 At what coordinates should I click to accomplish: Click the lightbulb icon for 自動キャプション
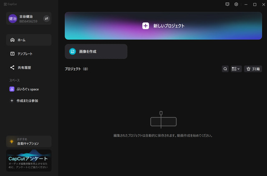click(x=12, y=141)
